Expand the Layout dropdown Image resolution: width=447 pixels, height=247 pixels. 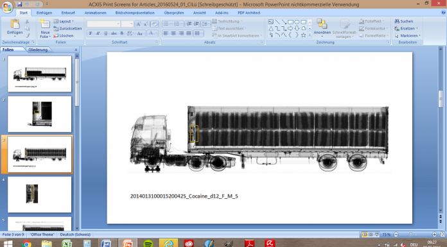tap(64, 21)
